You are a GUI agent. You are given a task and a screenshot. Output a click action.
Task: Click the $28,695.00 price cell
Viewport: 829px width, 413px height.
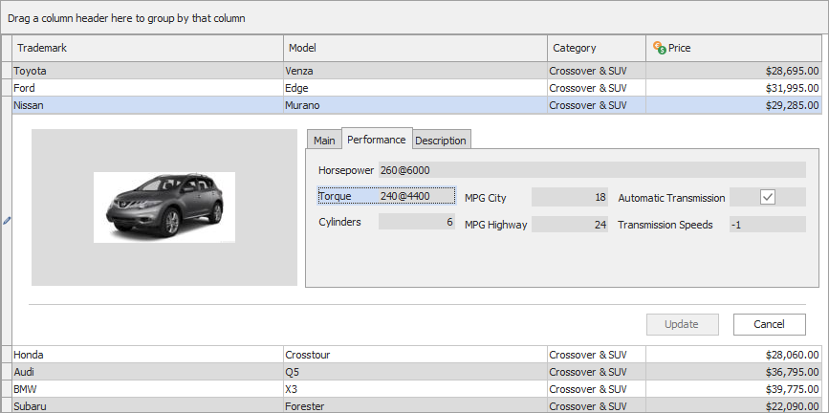click(x=733, y=71)
